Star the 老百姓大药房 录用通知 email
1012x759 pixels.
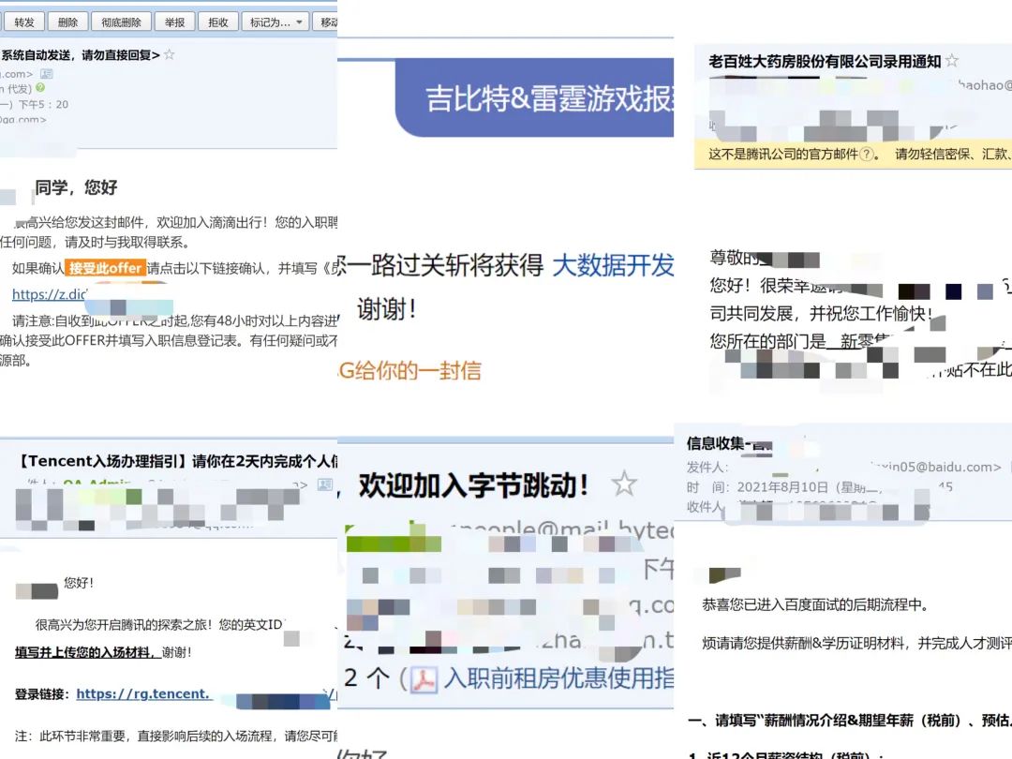tap(951, 61)
